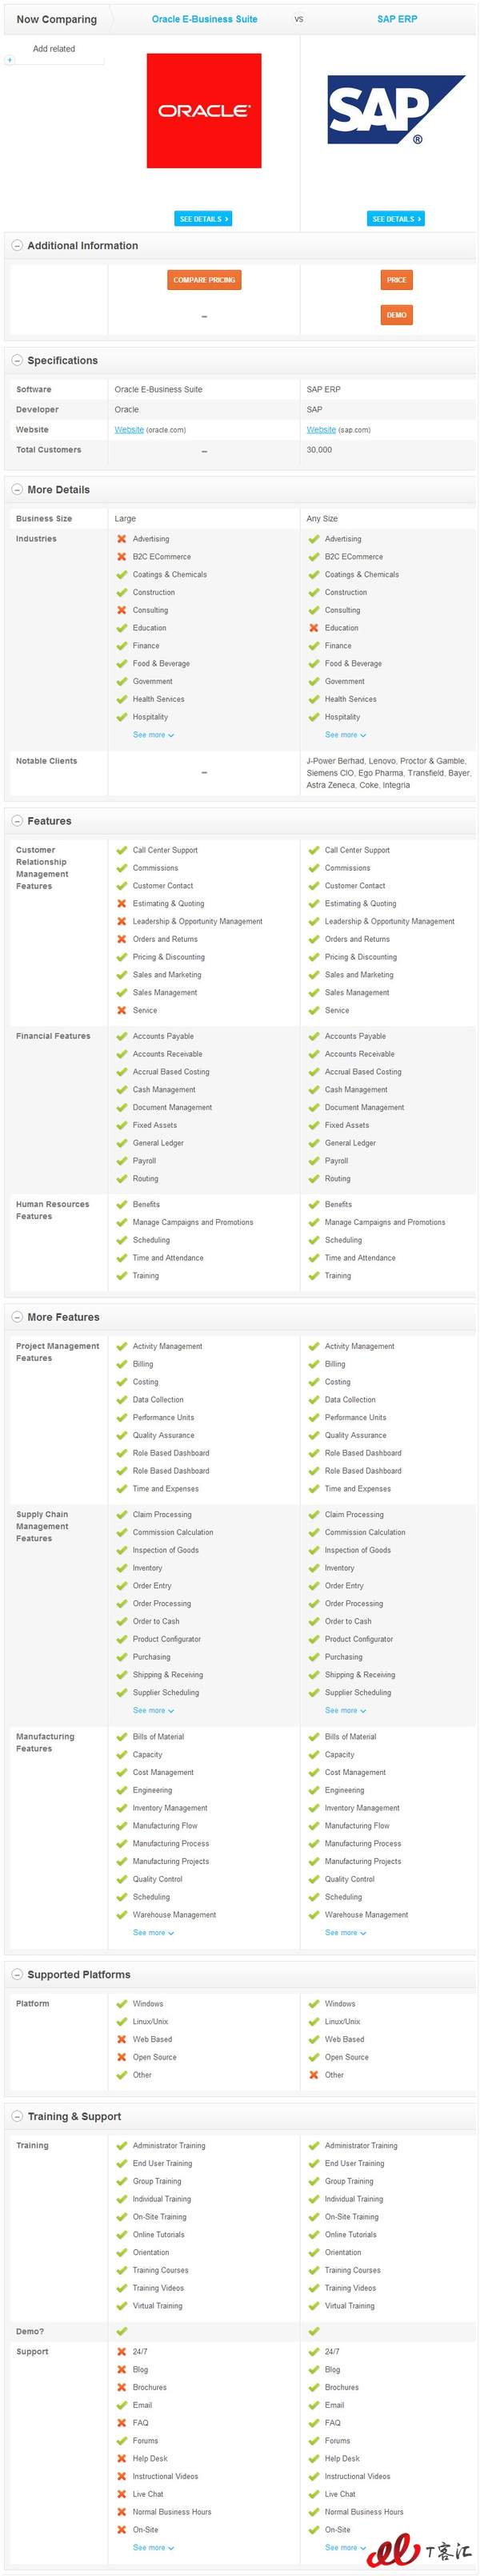Expand See more under SAP support list

coord(346,2547)
